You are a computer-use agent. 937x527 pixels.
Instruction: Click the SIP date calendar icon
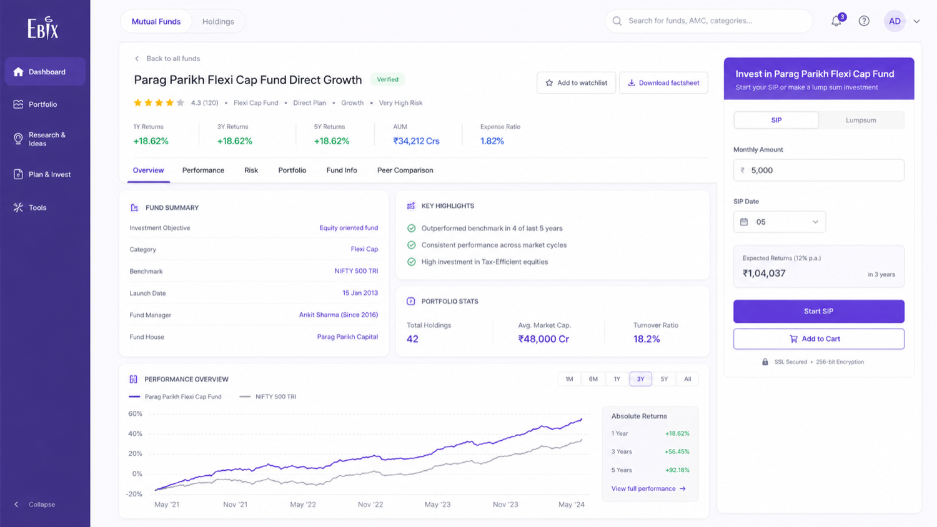(x=744, y=222)
